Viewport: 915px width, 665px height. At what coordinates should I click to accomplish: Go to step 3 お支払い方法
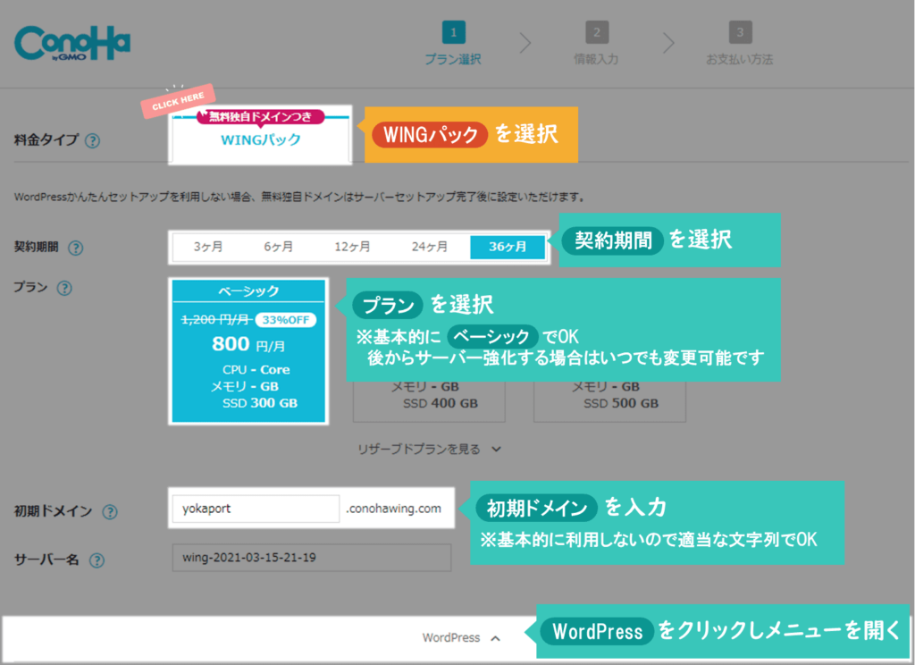point(740,43)
